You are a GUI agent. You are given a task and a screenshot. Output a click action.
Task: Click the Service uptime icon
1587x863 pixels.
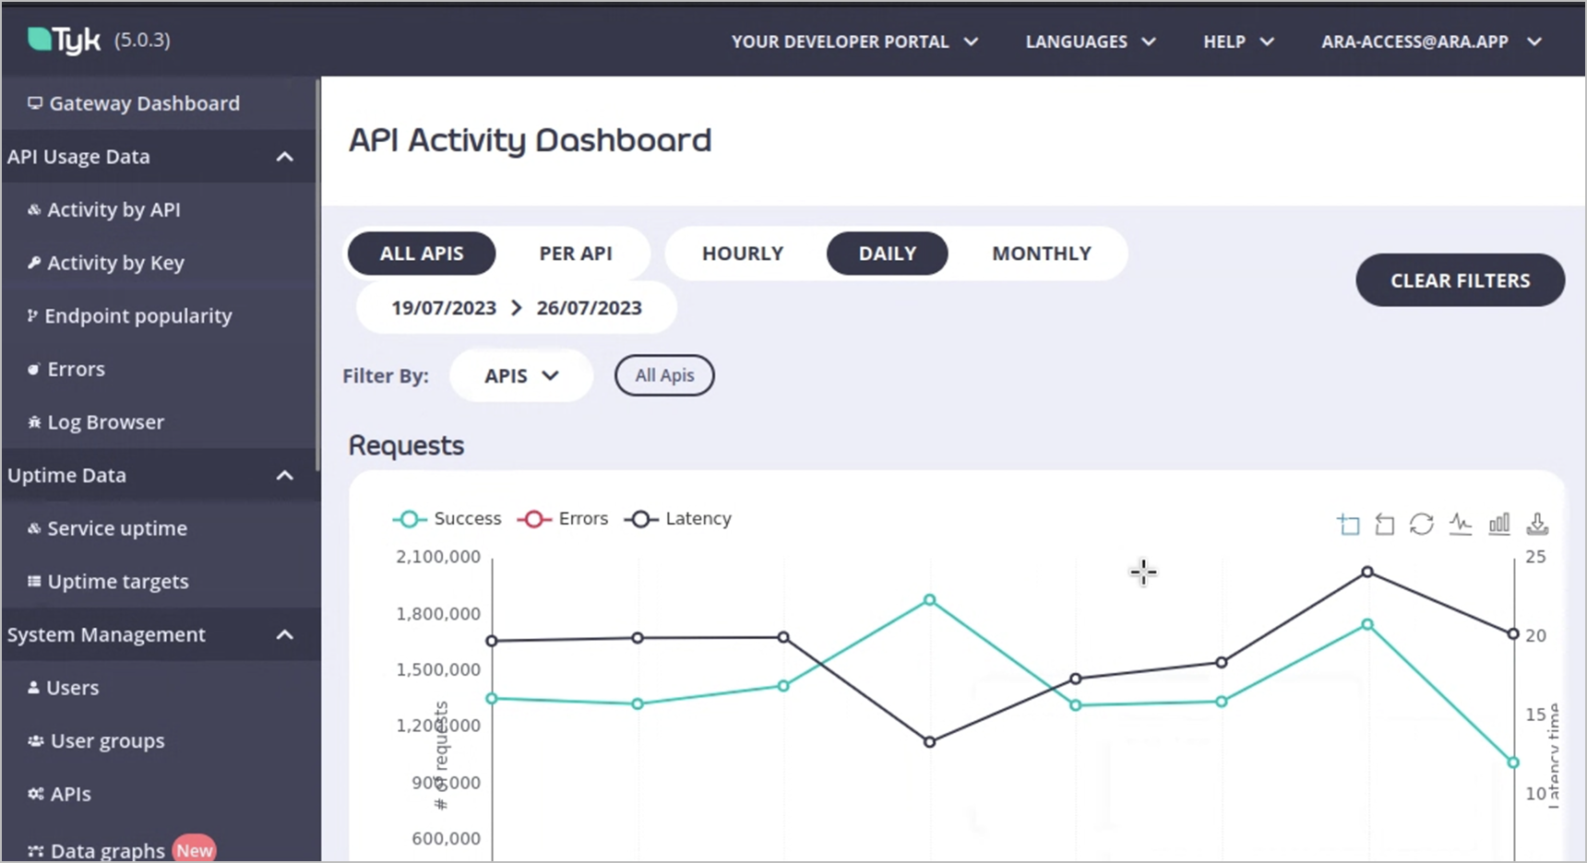(x=34, y=528)
